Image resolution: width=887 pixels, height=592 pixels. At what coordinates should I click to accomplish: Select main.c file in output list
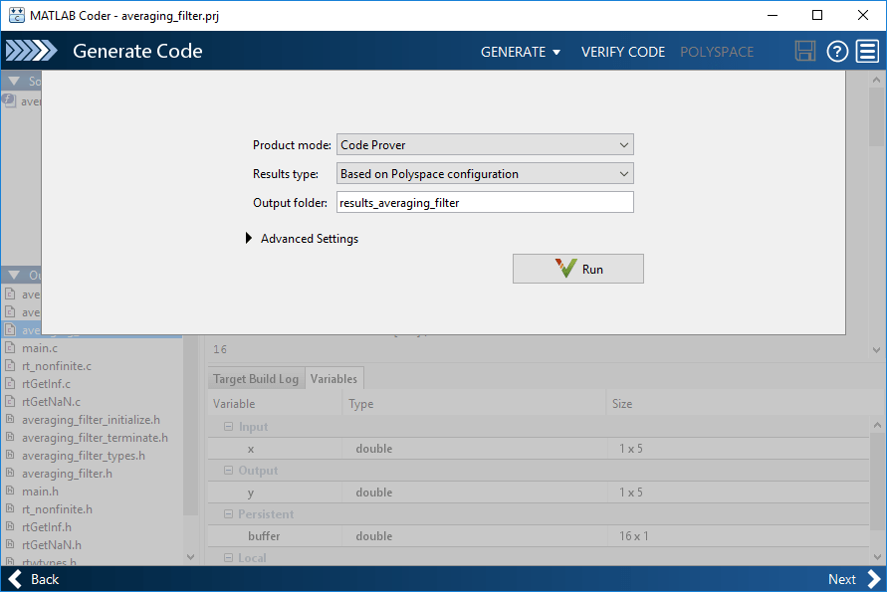40,348
